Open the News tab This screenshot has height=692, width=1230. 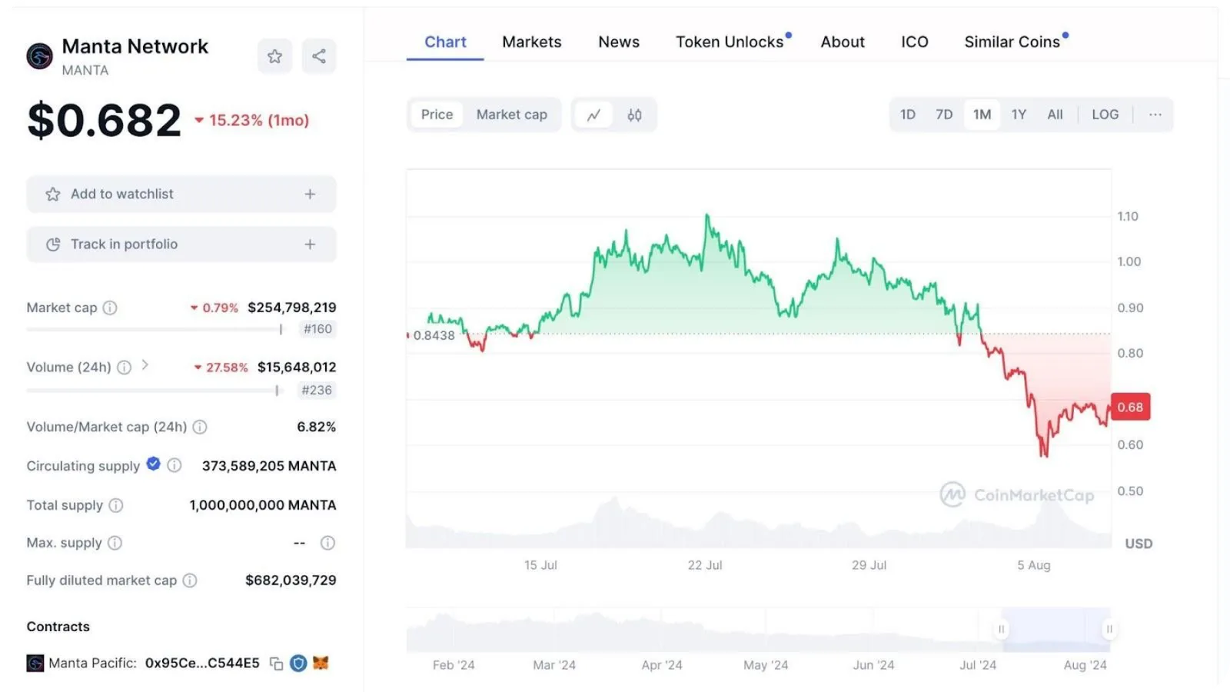[x=619, y=42]
